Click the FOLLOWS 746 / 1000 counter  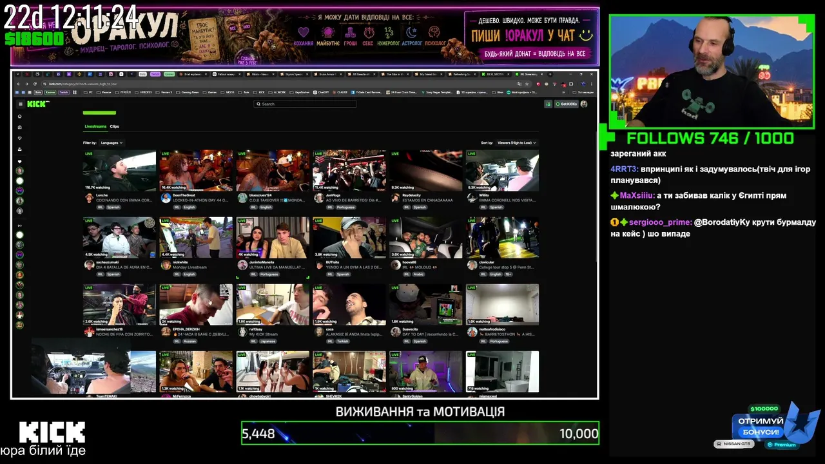710,139
